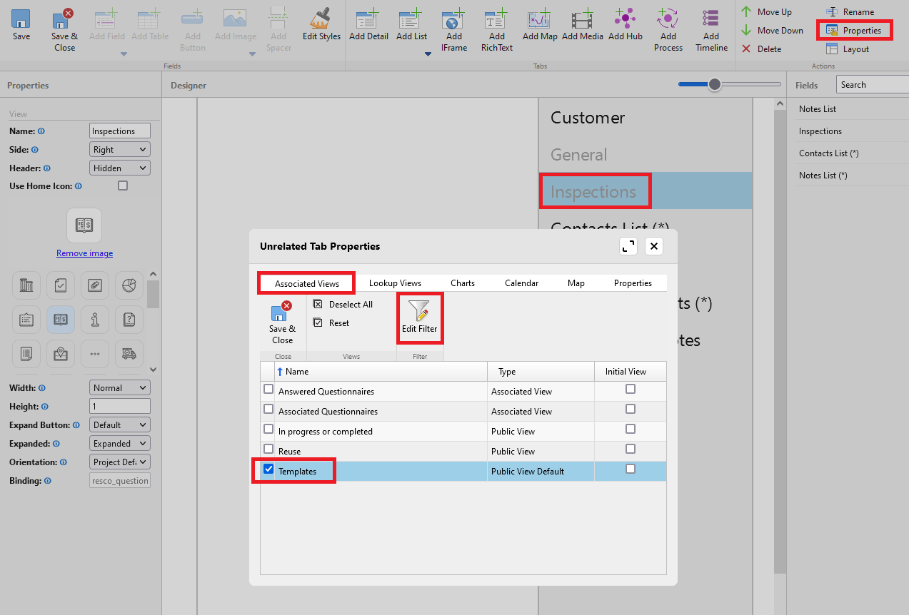Click the Add Hub icon
The height and width of the screenshot is (615, 909).
click(x=626, y=19)
